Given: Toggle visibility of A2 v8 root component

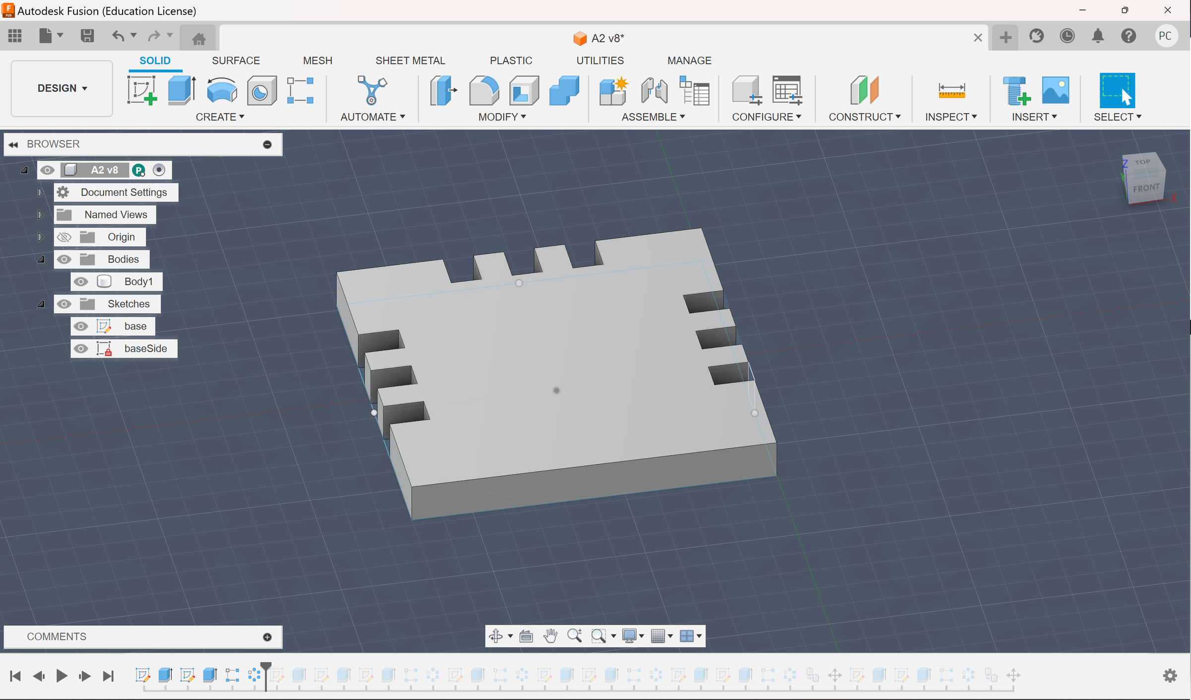Looking at the screenshot, I should pos(47,170).
